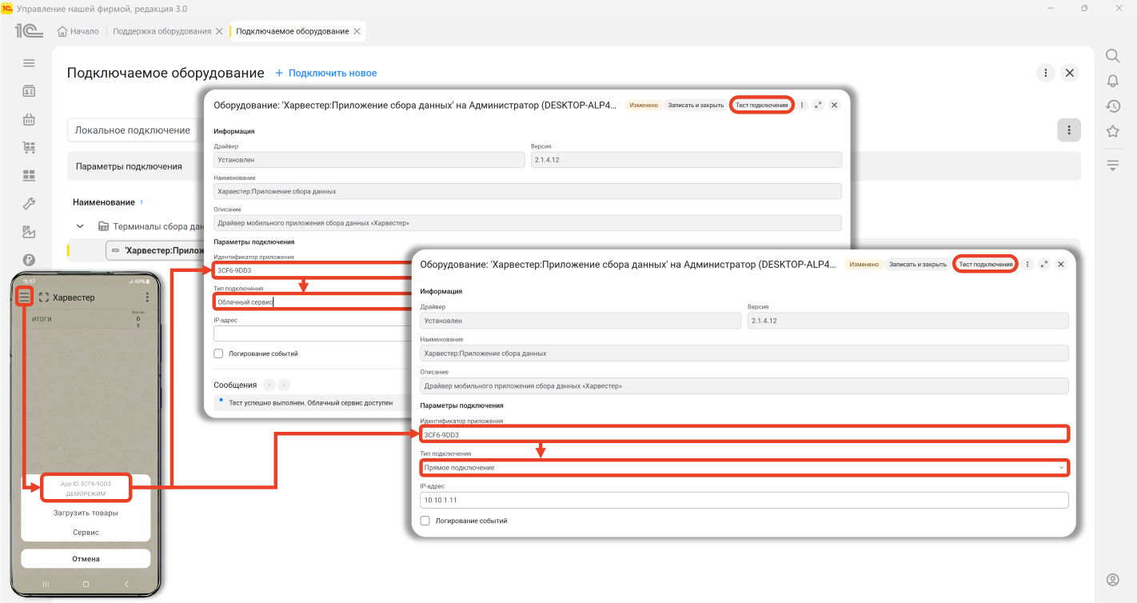
Task: Open the three-dot menu in the phone app
Action: pos(146,297)
